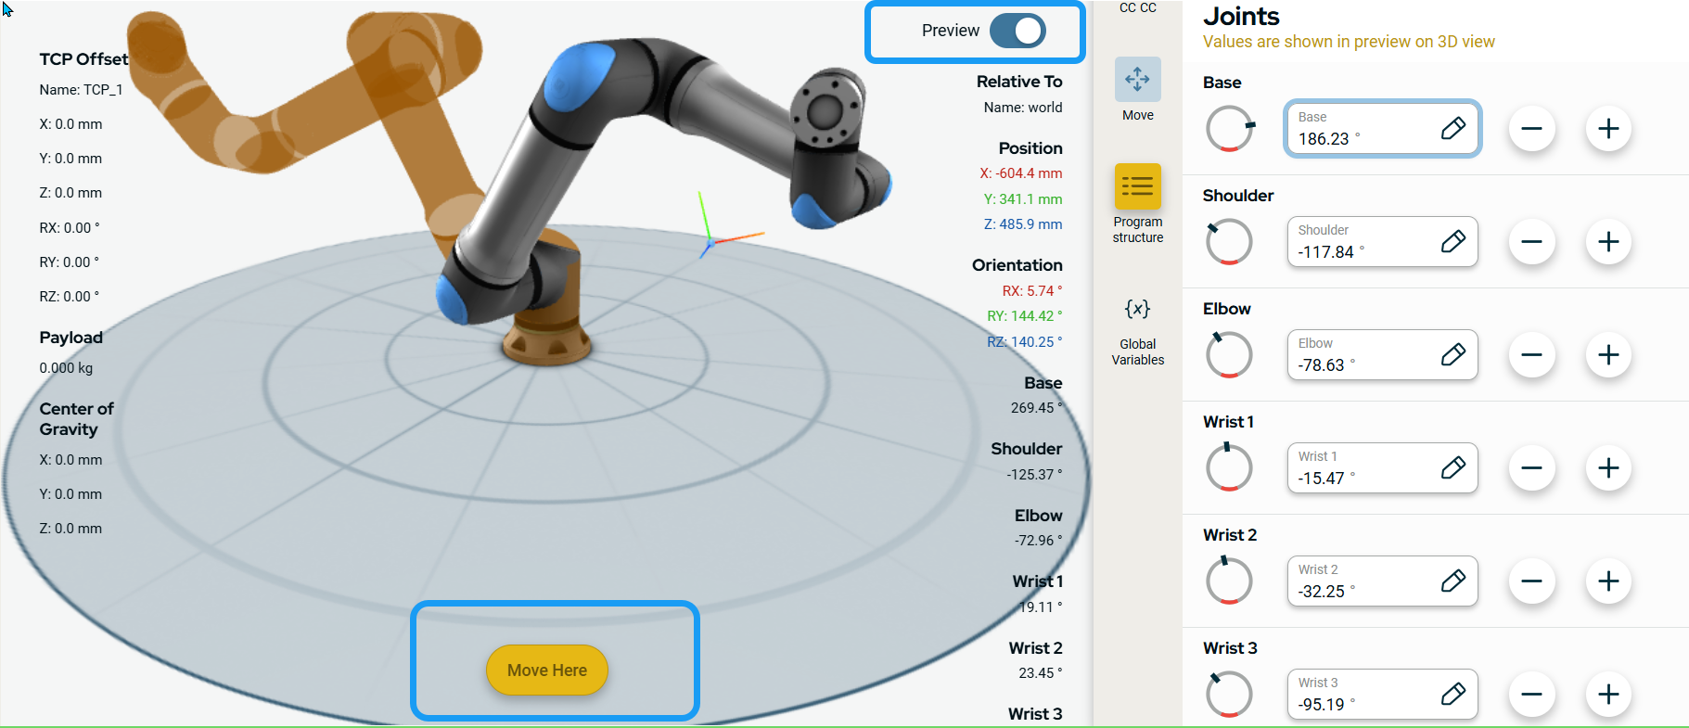
Task: Decrease Base joint angle with minus button
Action: tap(1531, 129)
